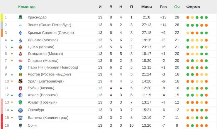Click the Мячи goals column header
The image size is (217, 129).
[146, 7]
